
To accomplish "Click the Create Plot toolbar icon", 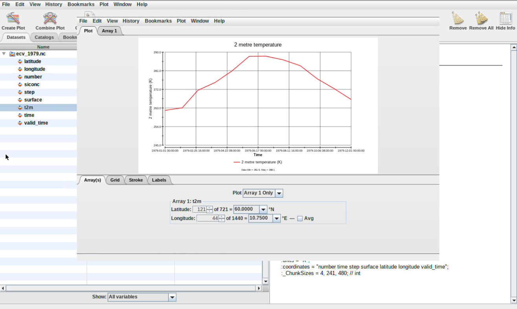I will [x=13, y=18].
